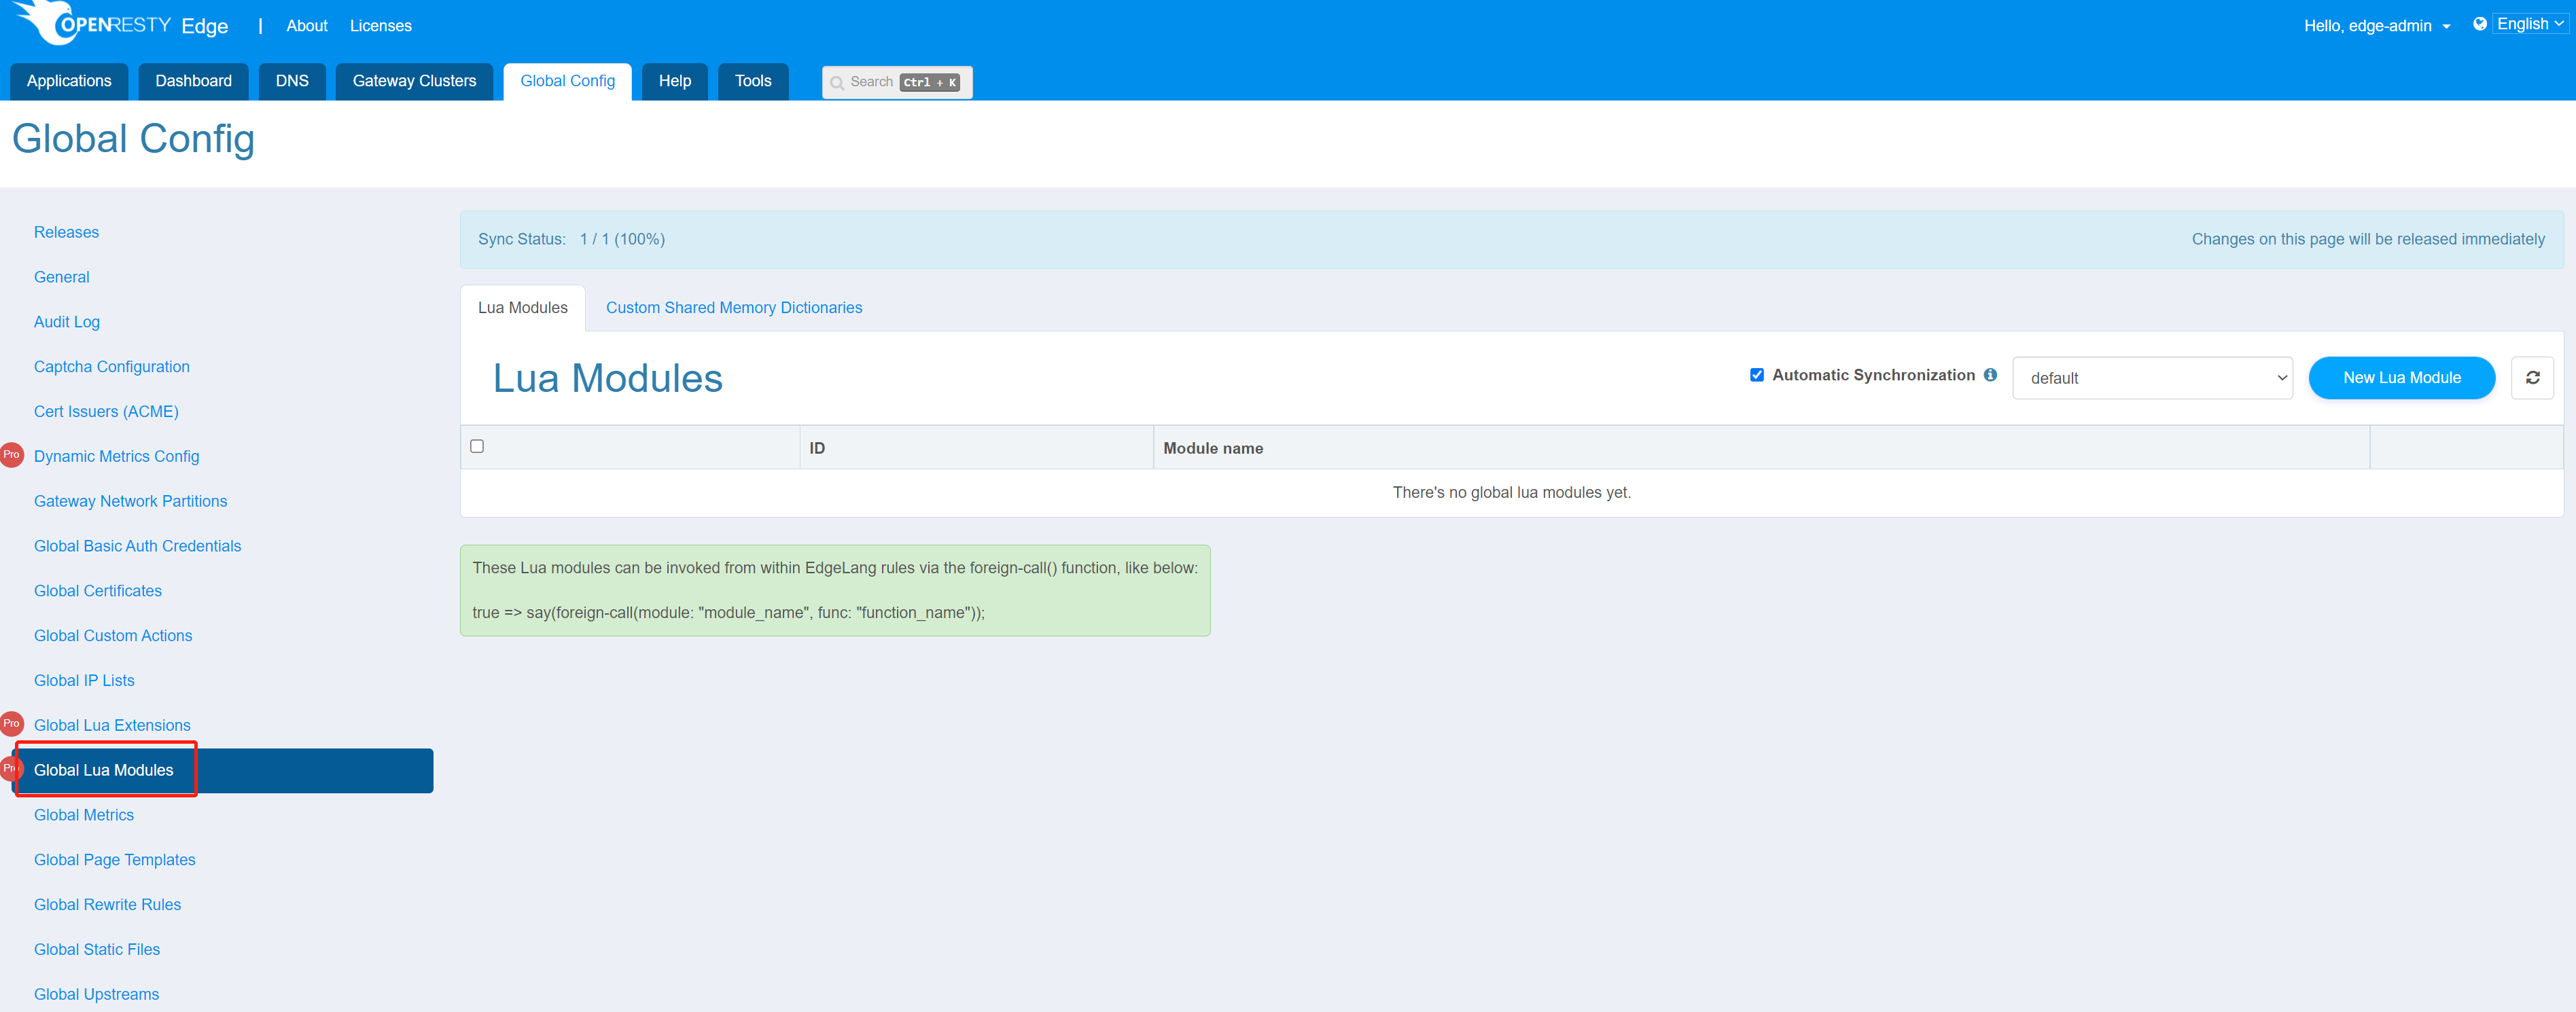2576x1012 pixels.
Task: Open Gateway Network Partitions in the sidebar
Action: coord(130,501)
